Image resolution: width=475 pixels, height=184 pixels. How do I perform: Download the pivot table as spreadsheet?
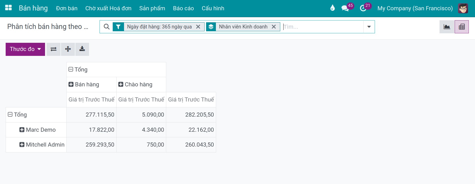coord(82,49)
